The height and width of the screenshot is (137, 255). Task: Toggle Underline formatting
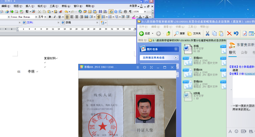pos(59,17)
